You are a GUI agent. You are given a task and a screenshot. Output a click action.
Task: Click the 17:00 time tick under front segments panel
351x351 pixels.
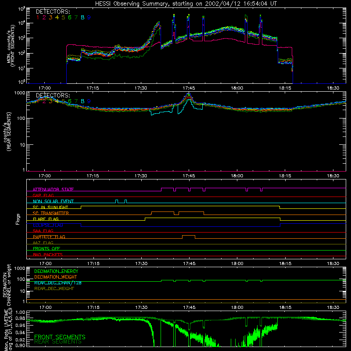click(45, 88)
